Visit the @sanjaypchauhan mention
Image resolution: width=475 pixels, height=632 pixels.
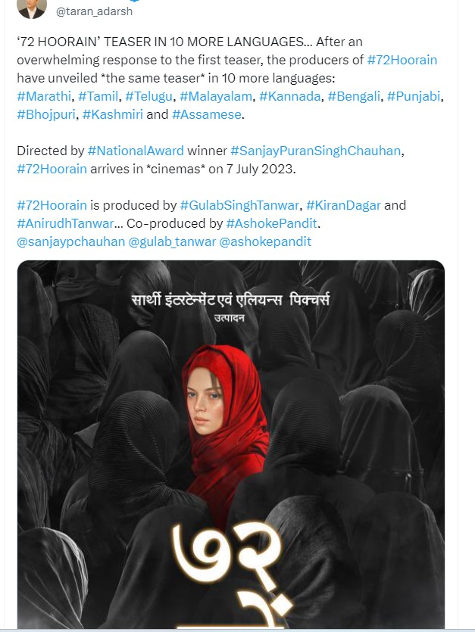point(71,241)
